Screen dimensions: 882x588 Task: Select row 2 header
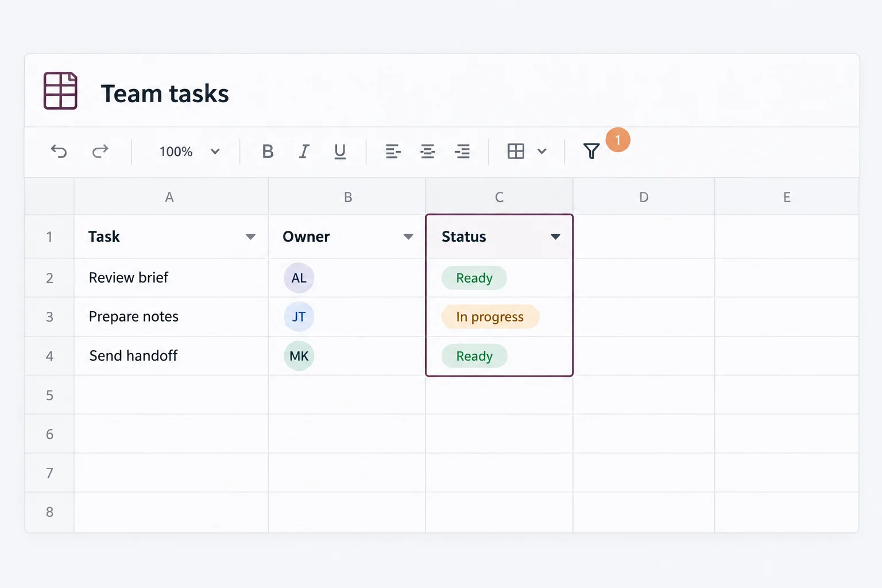pyautogui.click(x=49, y=278)
